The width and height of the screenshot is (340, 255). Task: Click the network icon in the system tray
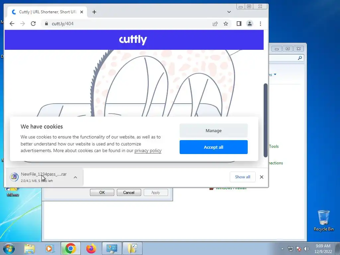(290, 249)
